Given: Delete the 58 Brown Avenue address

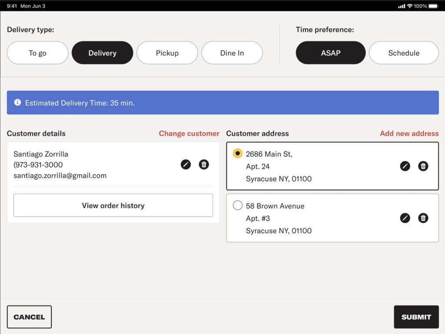Looking at the screenshot, I should pyautogui.click(x=423, y=218).
